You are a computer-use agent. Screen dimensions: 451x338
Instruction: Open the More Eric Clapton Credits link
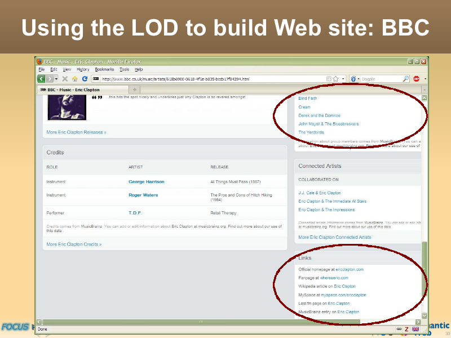[x=74, y=244]
